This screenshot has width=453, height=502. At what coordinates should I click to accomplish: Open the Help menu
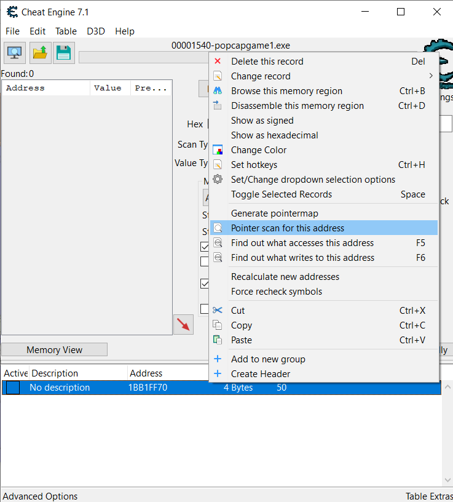[x=125, y=31]
